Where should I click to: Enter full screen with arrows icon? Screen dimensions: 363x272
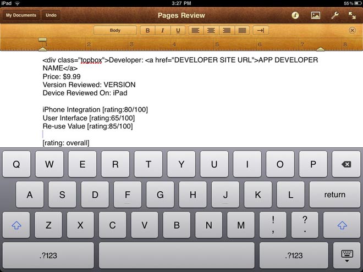tap(352, 15)
